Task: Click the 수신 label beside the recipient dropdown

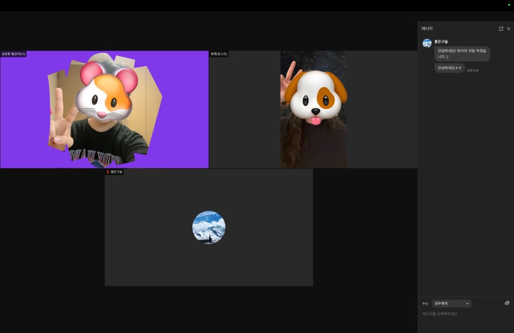Action: pyautogui.click(x=425, y=303)
